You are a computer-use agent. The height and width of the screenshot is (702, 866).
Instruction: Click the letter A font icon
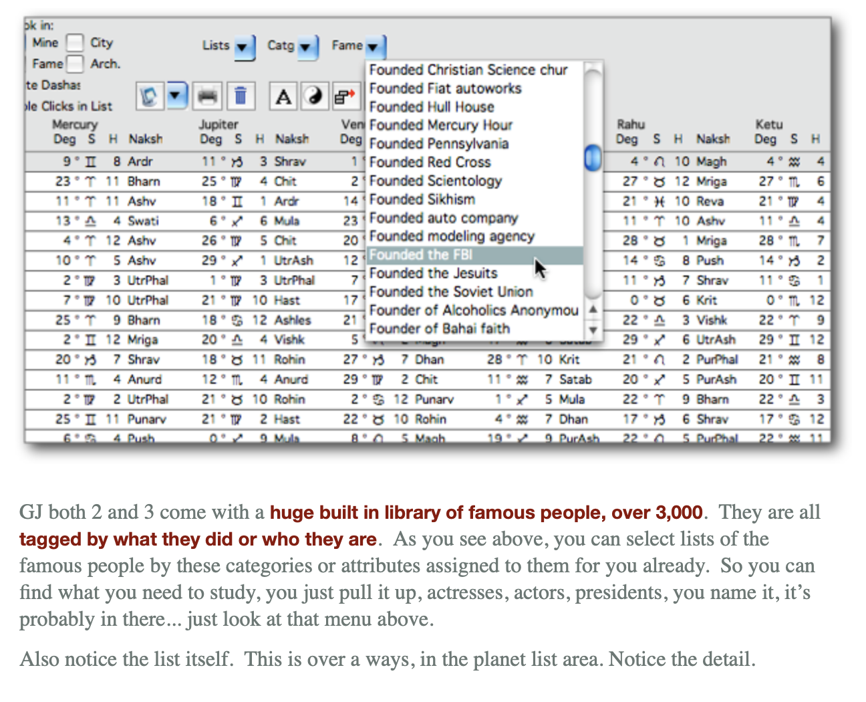pos(283,96)
